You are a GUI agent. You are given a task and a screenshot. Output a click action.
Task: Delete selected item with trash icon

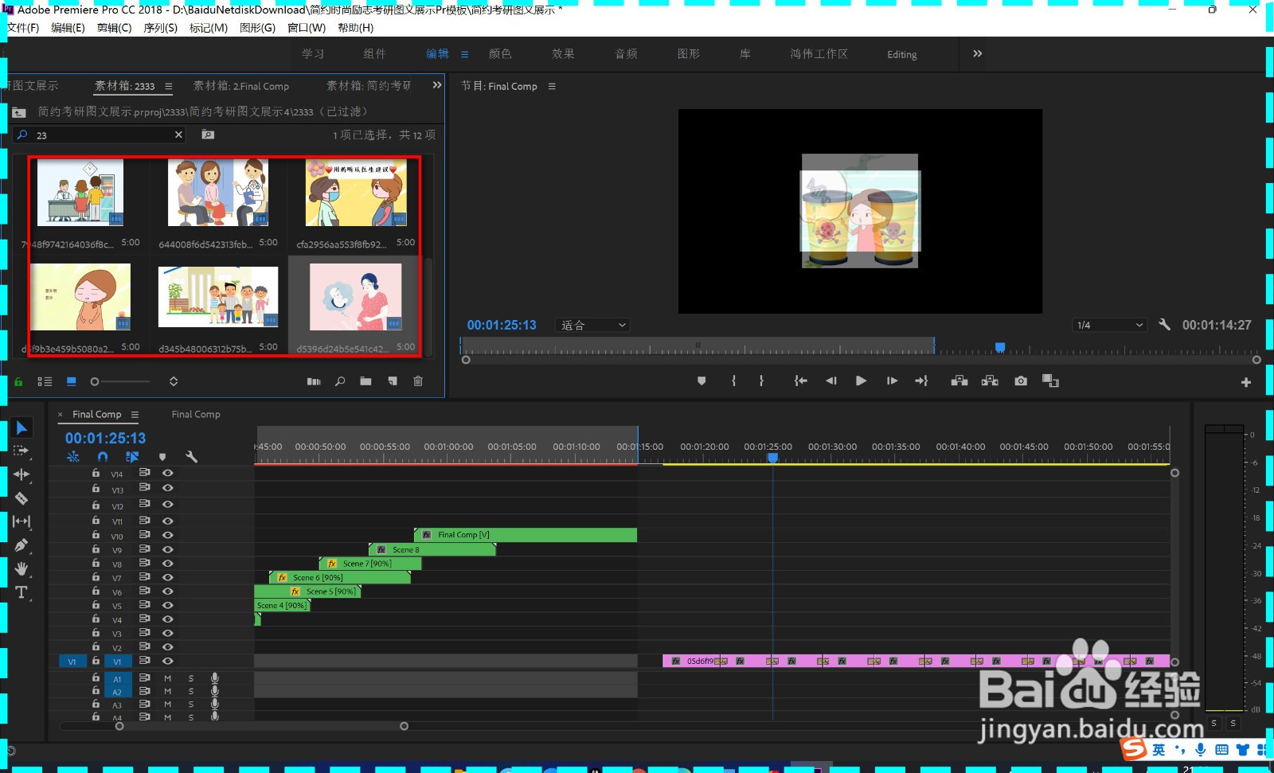tap(418, 382)
